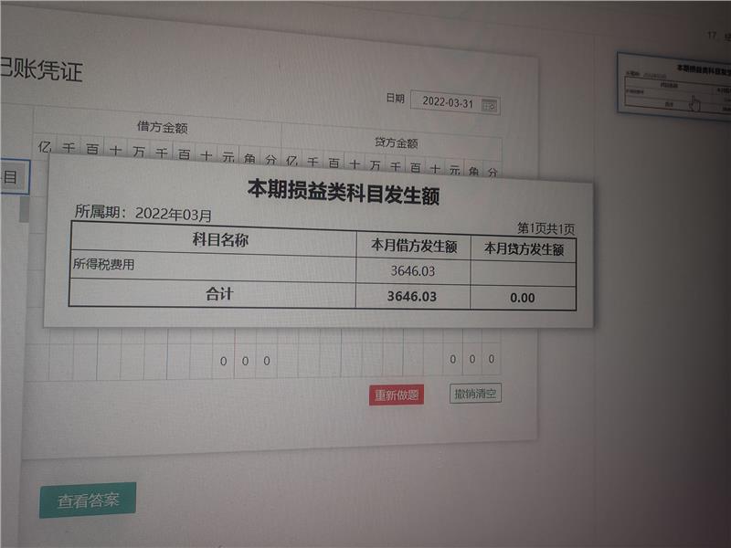
Task: Click the 本月贷方发生额 column header
Action: pyautogui.click(x=523, y=248)
